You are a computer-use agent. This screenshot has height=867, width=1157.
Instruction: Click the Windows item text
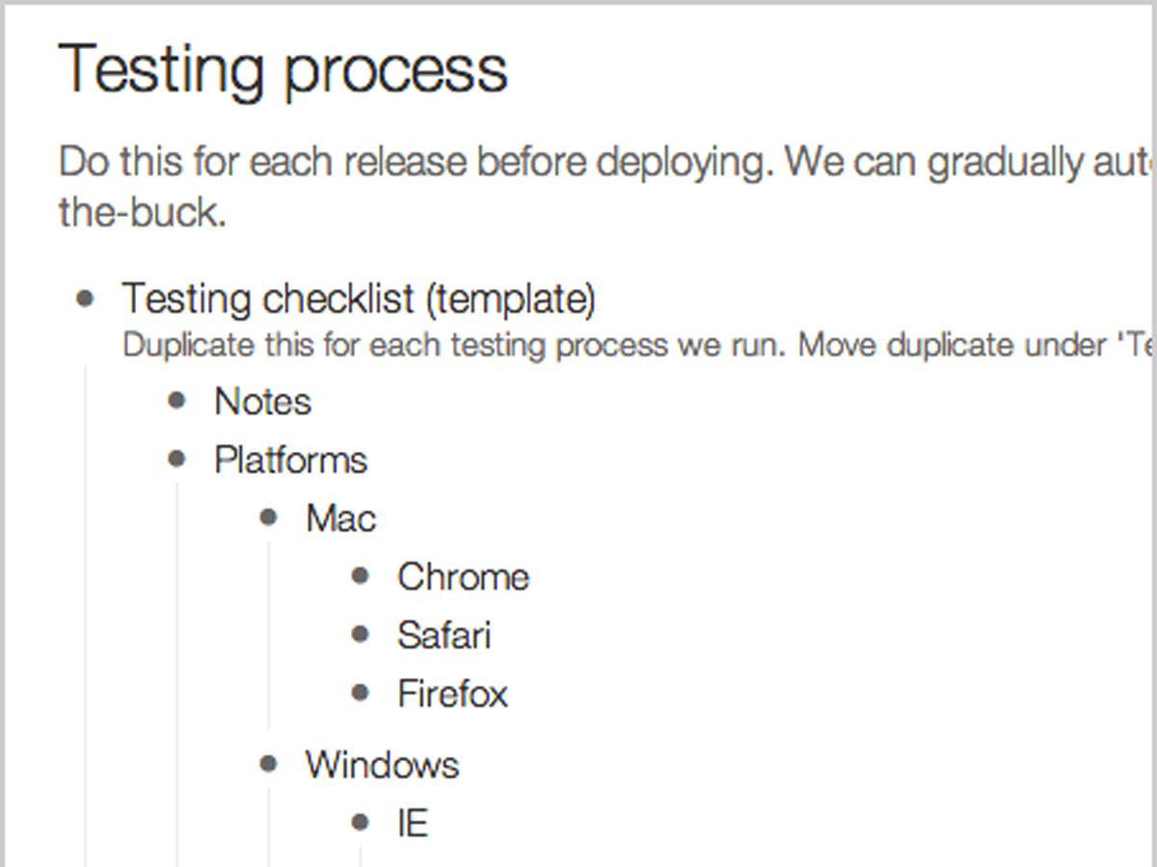(x=383, y=766)
